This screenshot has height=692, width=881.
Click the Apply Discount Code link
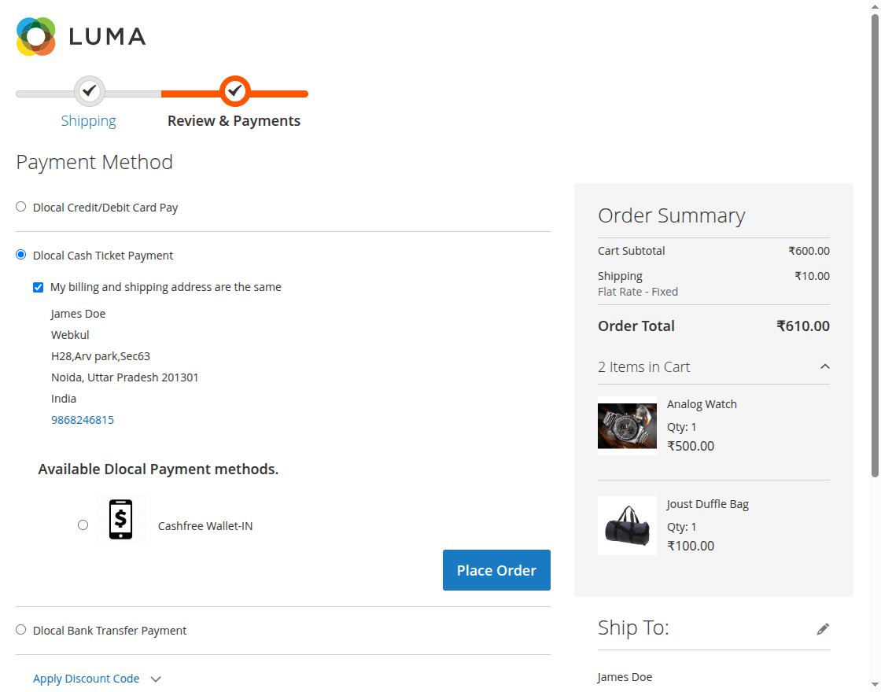87,679
